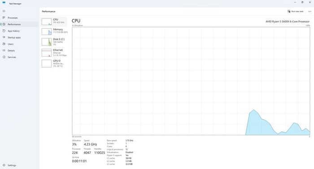314x169 pixels.
Task: Click the 60 seconds graph axis label
Action: (x=77, y=137)
